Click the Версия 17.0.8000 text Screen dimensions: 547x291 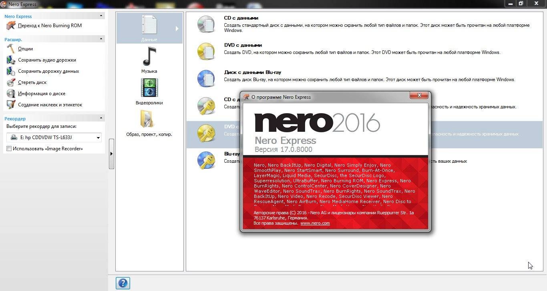click(x=284, y=149)
